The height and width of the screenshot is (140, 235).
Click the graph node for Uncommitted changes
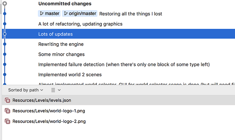click(4, 3)
